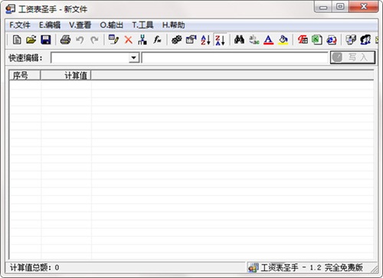Click the dual computers icon
The image size is (383, 278).
351,40
